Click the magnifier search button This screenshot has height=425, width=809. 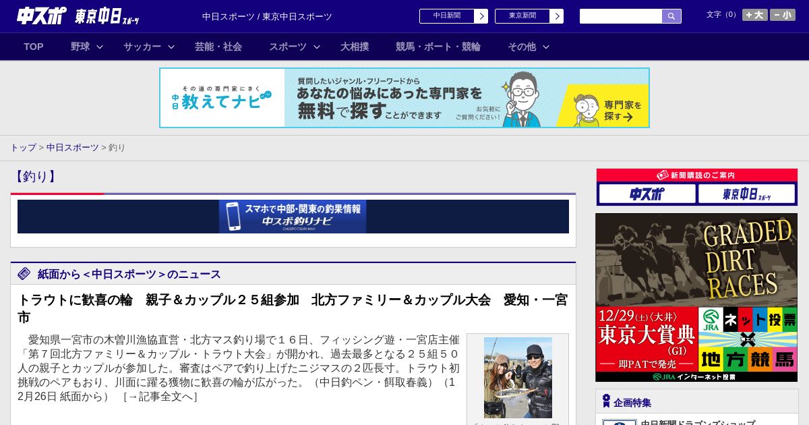click(671, 16)
